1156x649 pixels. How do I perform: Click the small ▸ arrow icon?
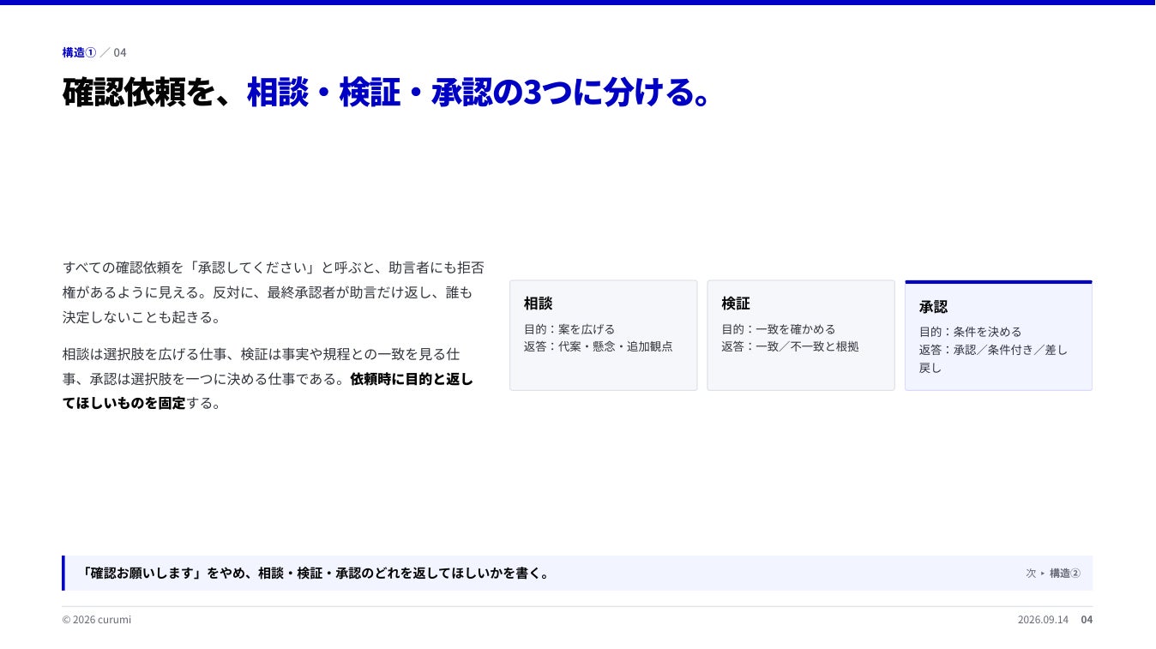pyautogui.click(x=1043, y=574)
